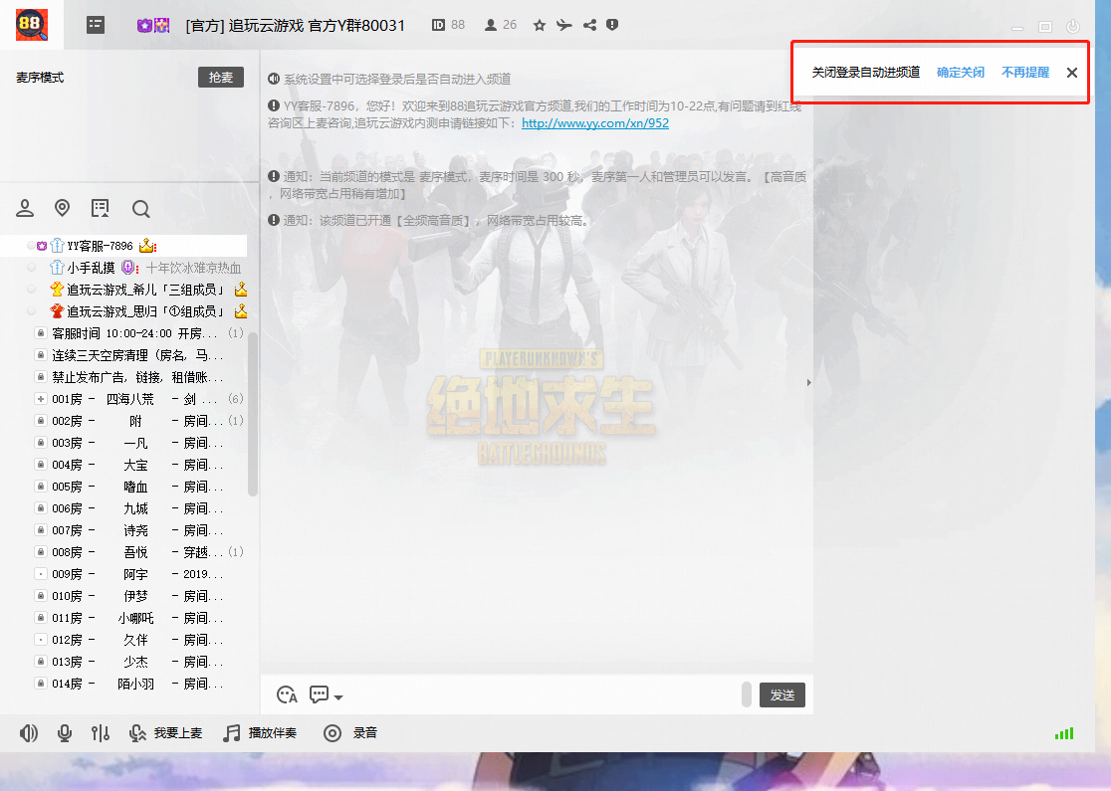Click 不再提醒 link
This screenshot has height=791, width=1111.
tap(1025, 73)
